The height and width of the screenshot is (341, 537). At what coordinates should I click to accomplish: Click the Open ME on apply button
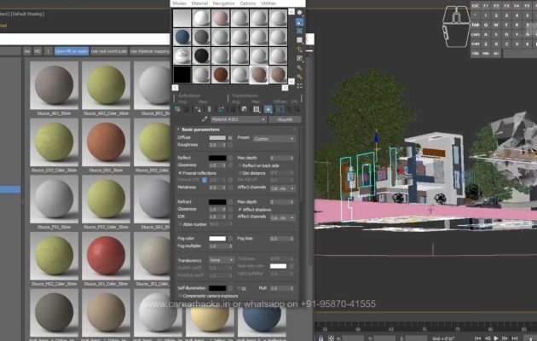71,51
